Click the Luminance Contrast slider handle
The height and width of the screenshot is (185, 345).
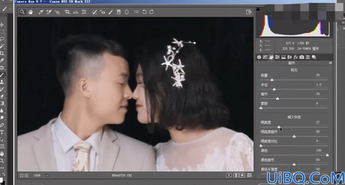pyautogui.click(x=261, y=146)
